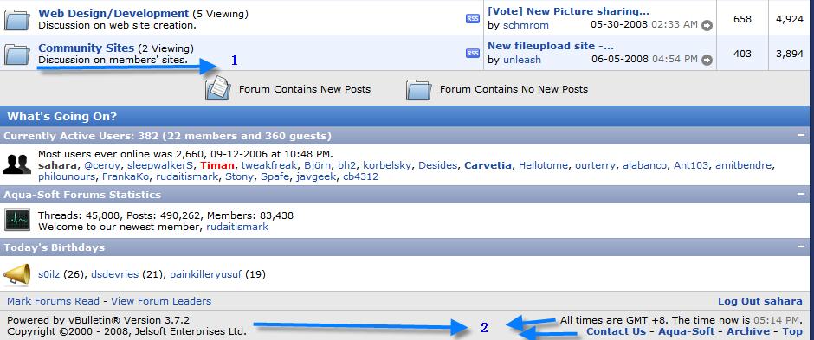
Task: Open the Community Sites forum folder icon
Action: click(x=17, y=55)
